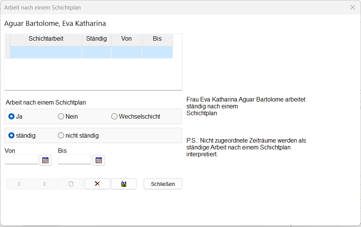Open the calendar picker for Von date
This screenshot has height=227, width=361.
(x=45, y=160)
